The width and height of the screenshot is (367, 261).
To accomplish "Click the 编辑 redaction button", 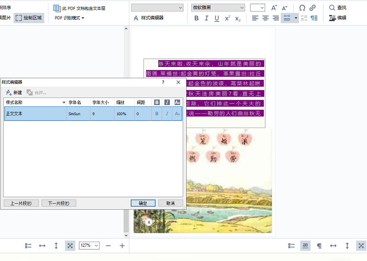I will point(338,18).
